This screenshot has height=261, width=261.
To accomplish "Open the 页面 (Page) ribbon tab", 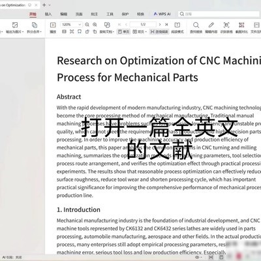I will (79, 14).
